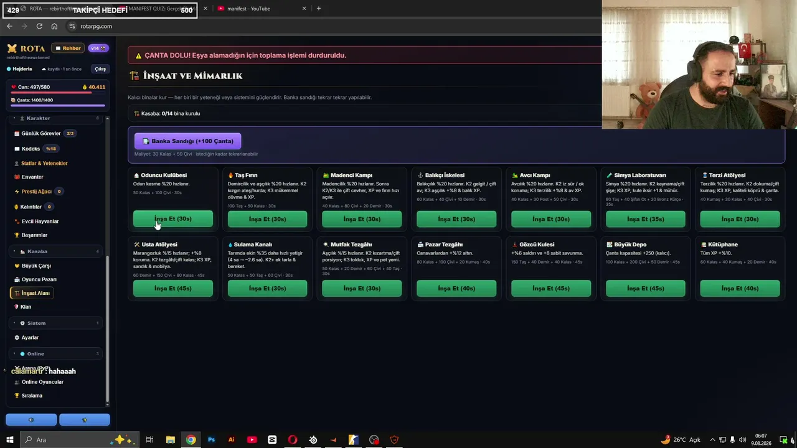Viewport: 797px width, 448px height.
Task: Open Kalıntılar in the sidebar
Action: tap(34, 207)
